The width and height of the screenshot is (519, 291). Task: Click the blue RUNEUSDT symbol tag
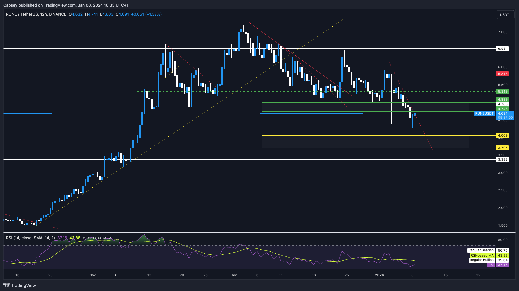484,114
